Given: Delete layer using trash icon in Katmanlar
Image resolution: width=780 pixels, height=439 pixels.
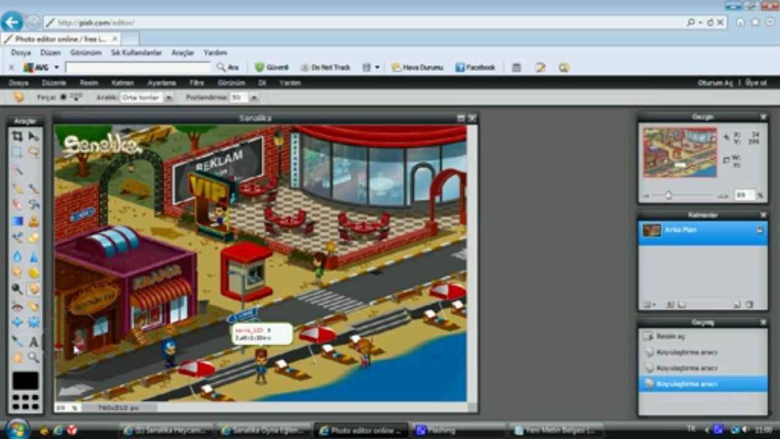Looking at the screenshot, I should pyautogui.click(x=750, y=304).
